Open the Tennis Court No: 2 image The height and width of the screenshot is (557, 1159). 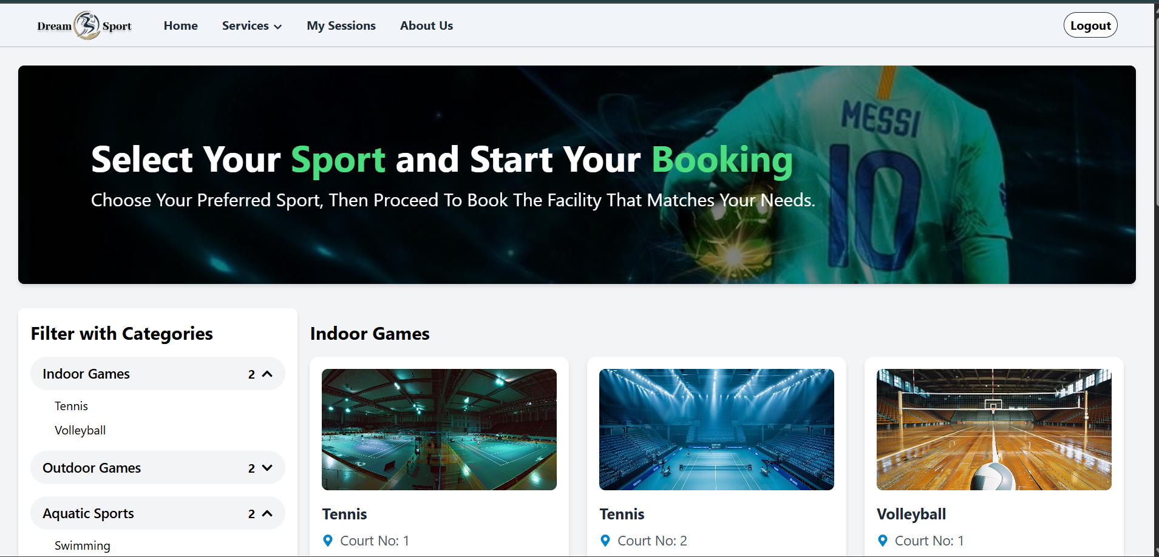(716, 430)
